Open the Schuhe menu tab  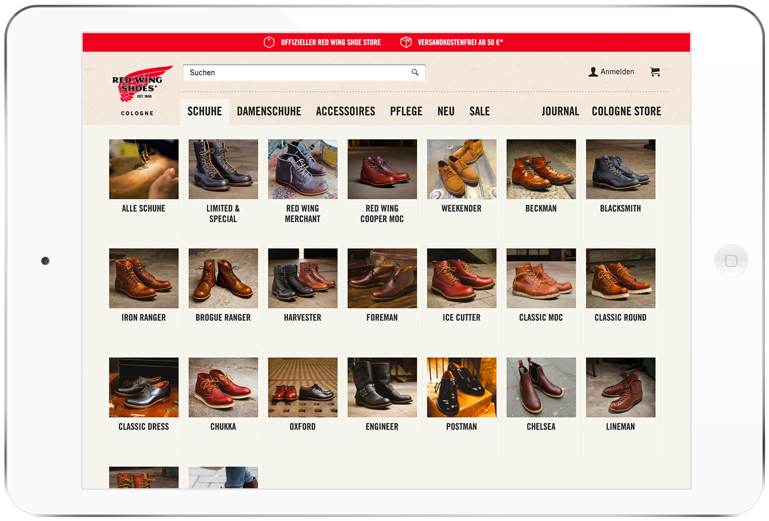pos(205,112)
